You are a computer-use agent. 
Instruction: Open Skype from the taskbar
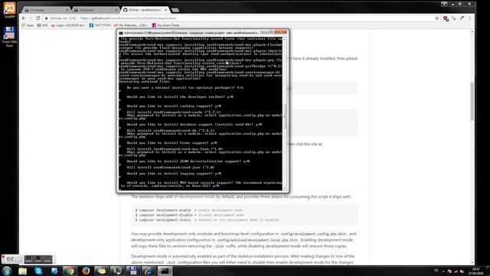click(38, 271)
